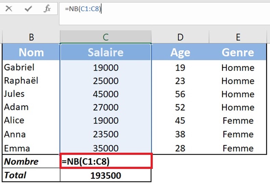The image size is (270, 183).
Task: Select Emma's age cell showing 28
Action: point(180,148)
